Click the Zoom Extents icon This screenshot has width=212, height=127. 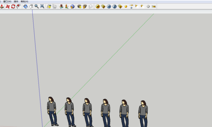(x=42, y=6)
